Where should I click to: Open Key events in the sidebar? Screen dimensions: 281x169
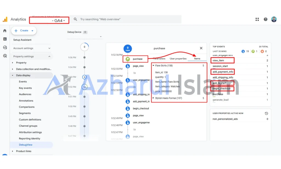[25, 88]
